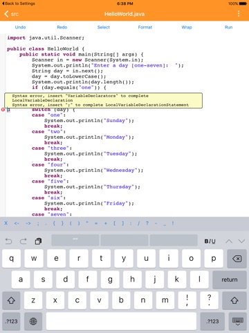Click the import java.util.Scanner line
The height and width of the screenshot is (333, 249).
(46, 37)
